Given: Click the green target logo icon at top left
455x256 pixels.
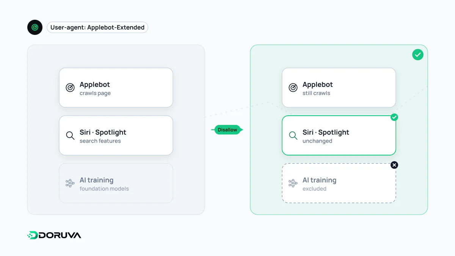Looking at the screenshot, I should coord(35,27).
